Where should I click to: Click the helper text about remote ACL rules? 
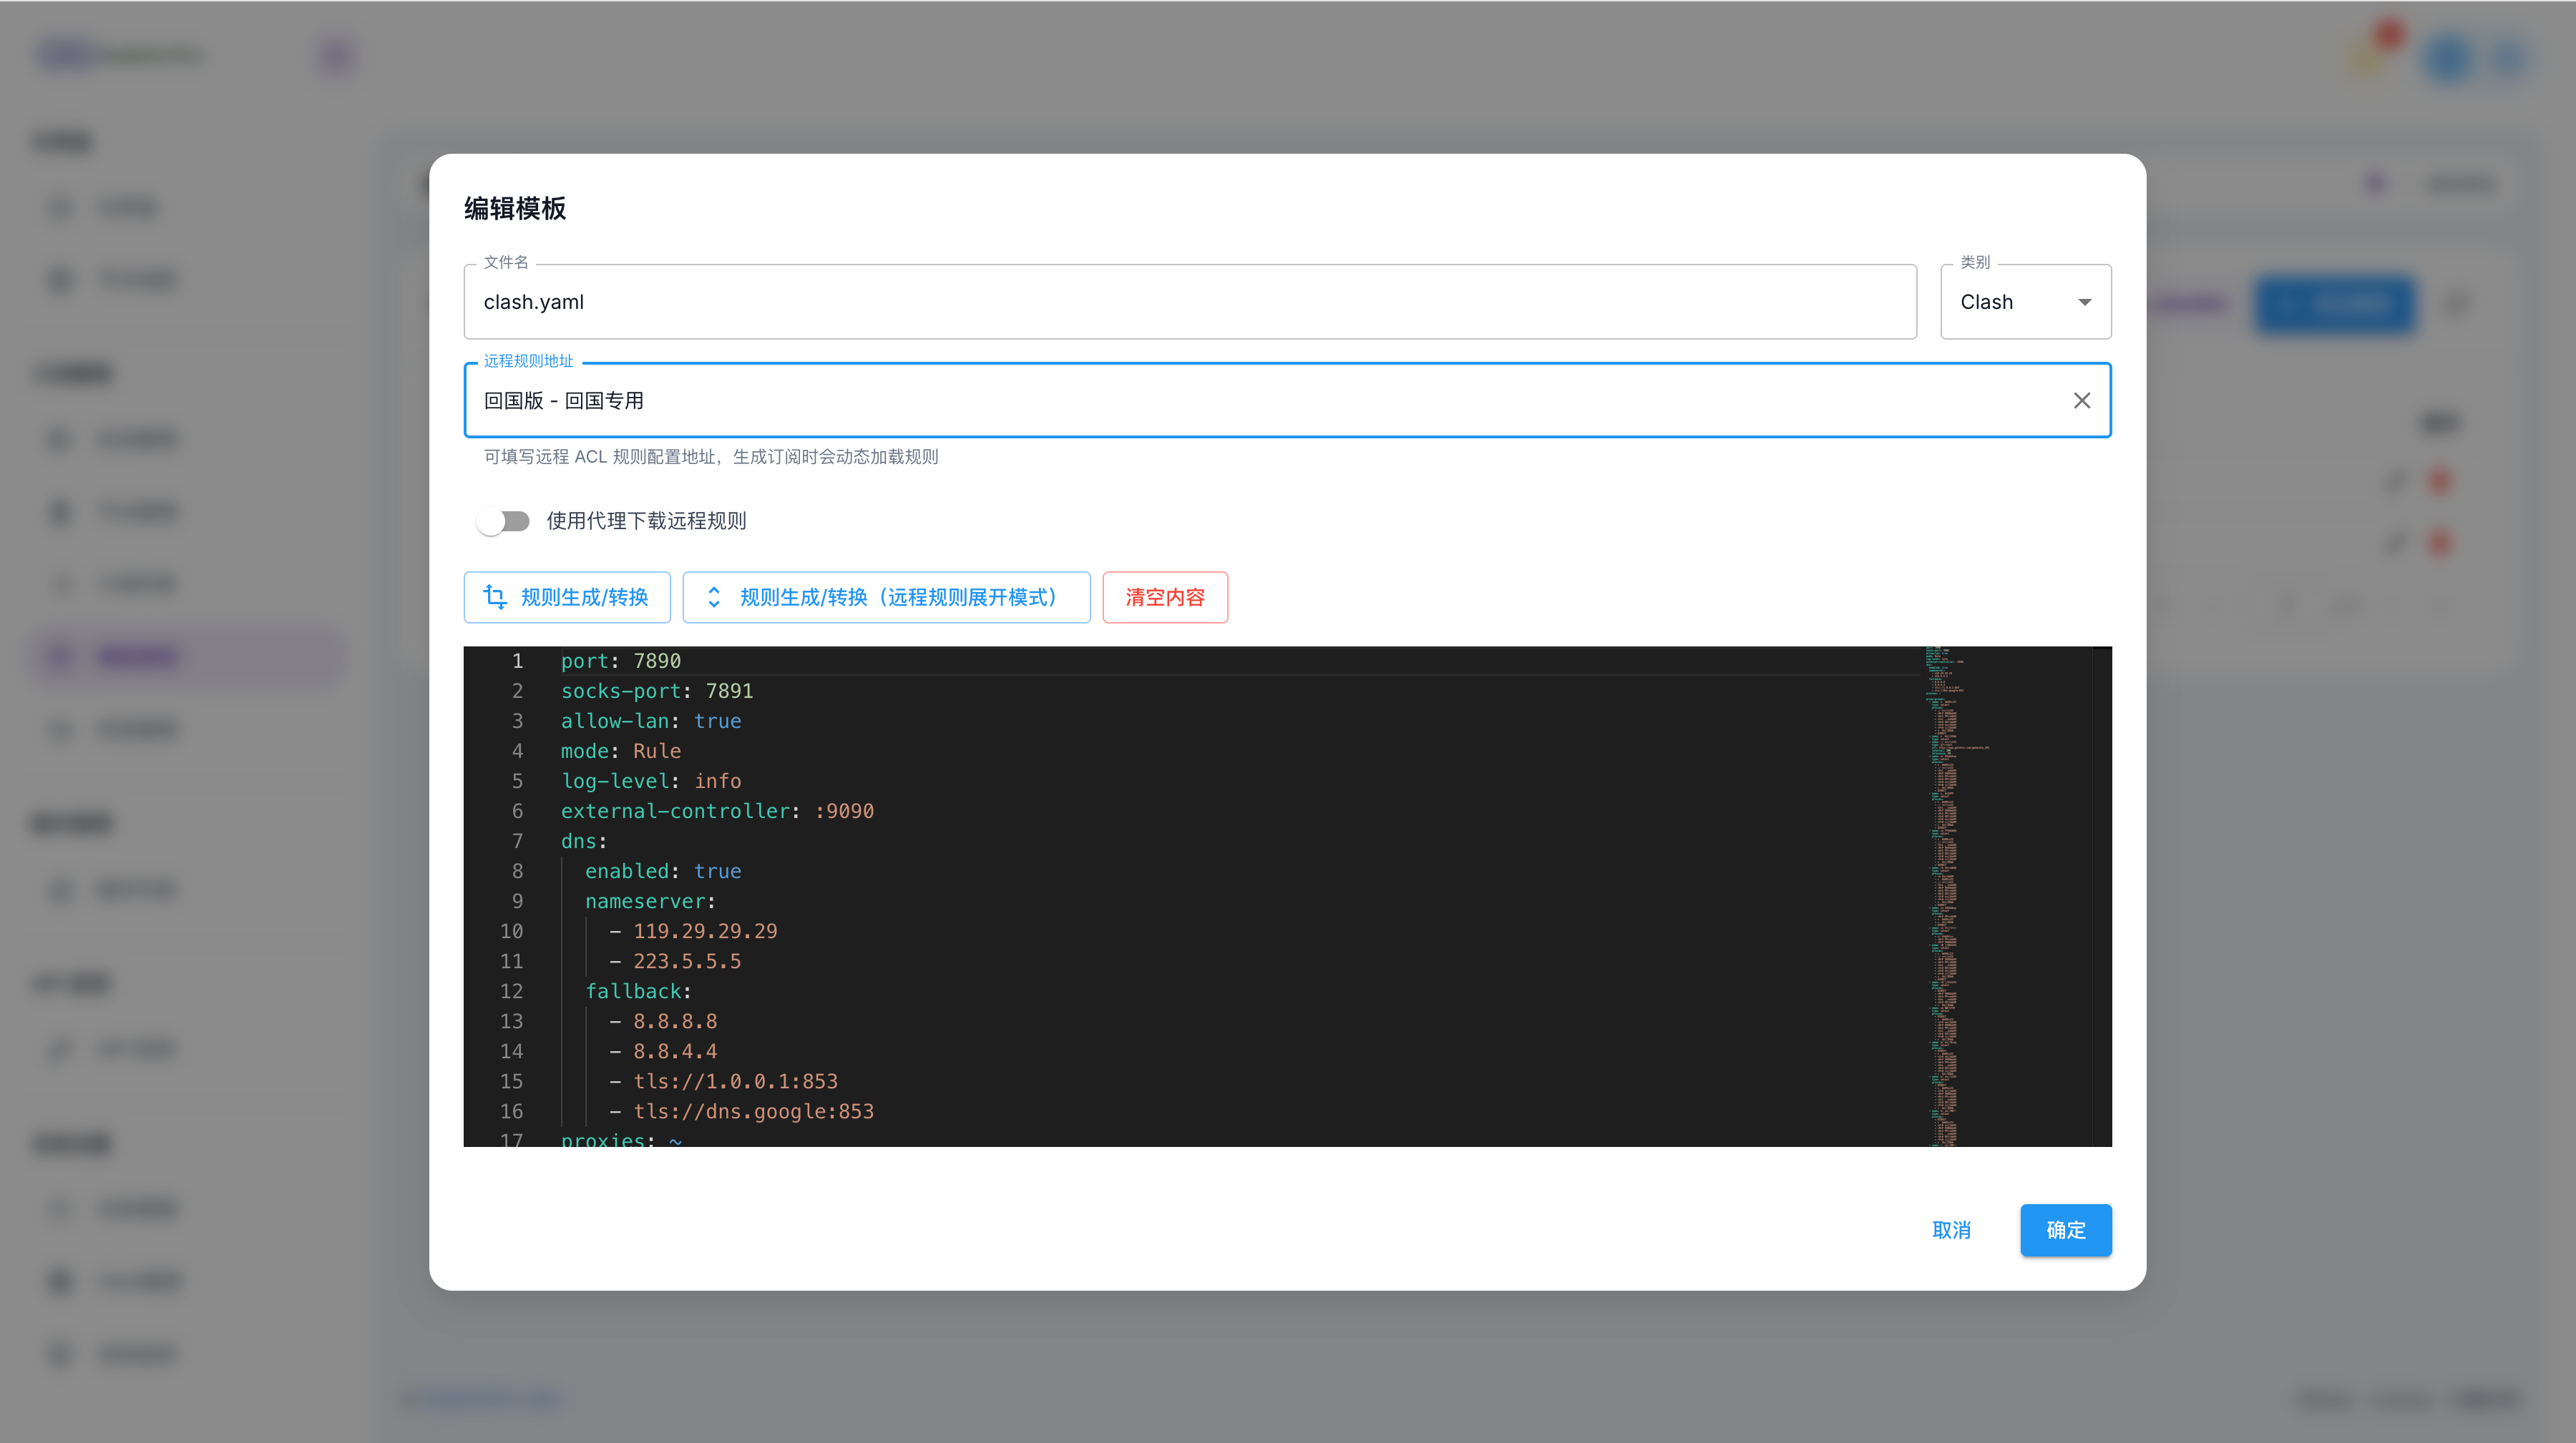[710, 457]
